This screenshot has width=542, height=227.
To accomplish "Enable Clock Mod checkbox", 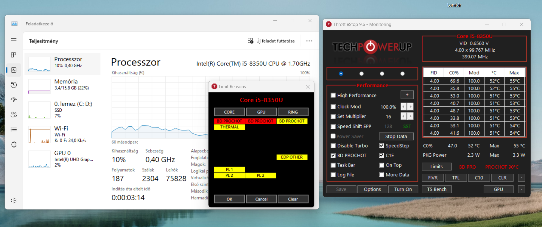I will click(333, 107).
